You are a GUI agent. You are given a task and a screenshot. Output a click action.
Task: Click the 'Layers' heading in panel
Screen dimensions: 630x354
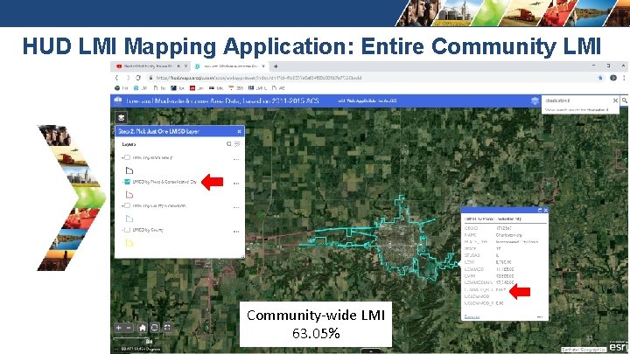click(x=129, y=144)
